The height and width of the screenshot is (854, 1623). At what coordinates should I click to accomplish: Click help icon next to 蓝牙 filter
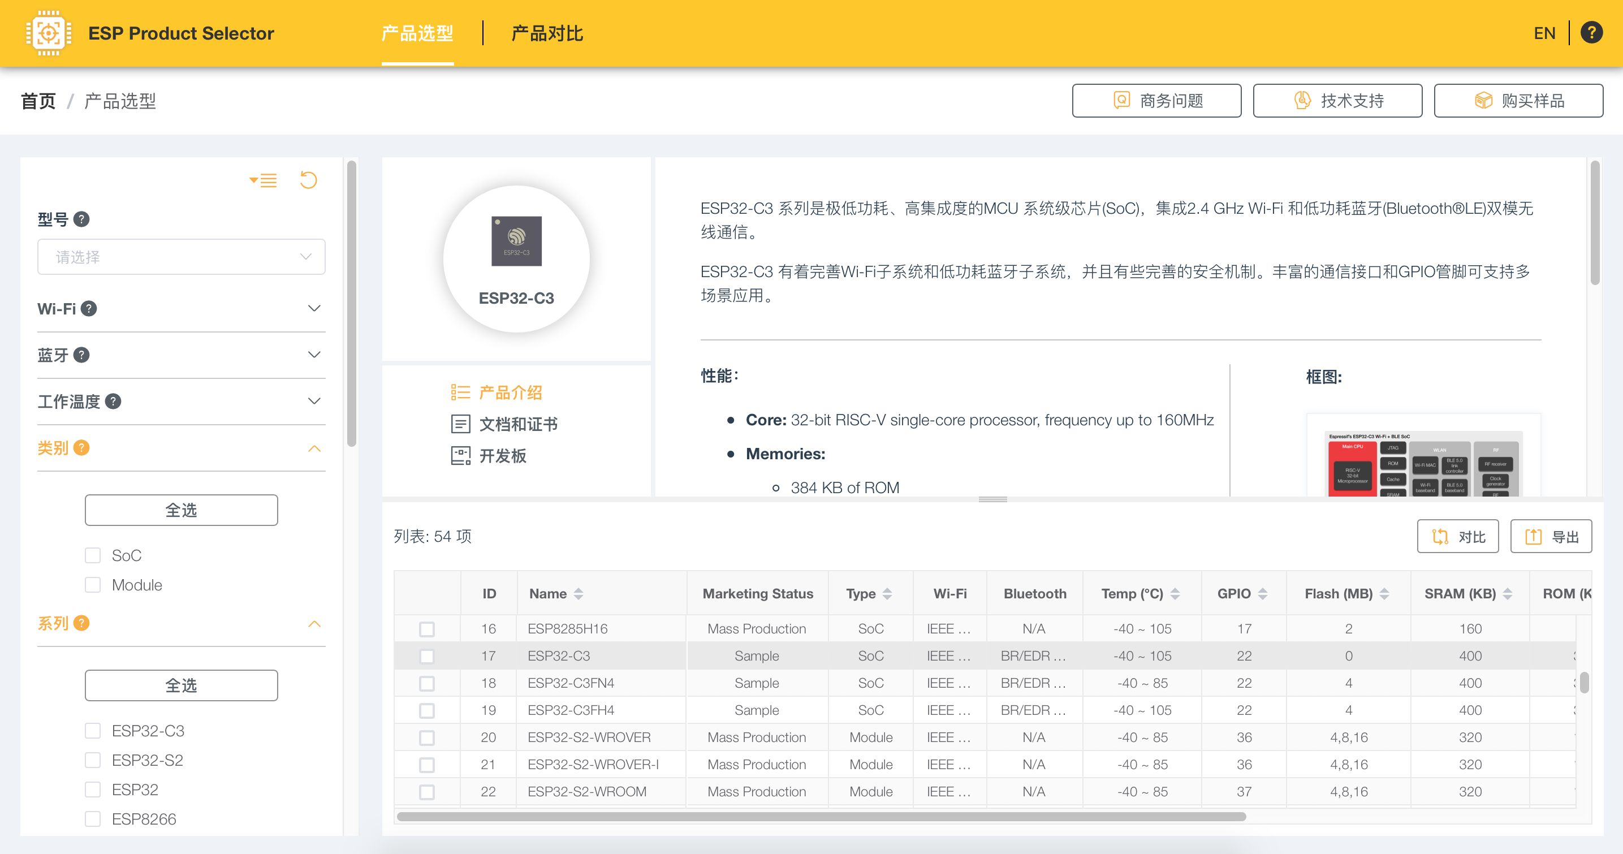click(81, 355)
